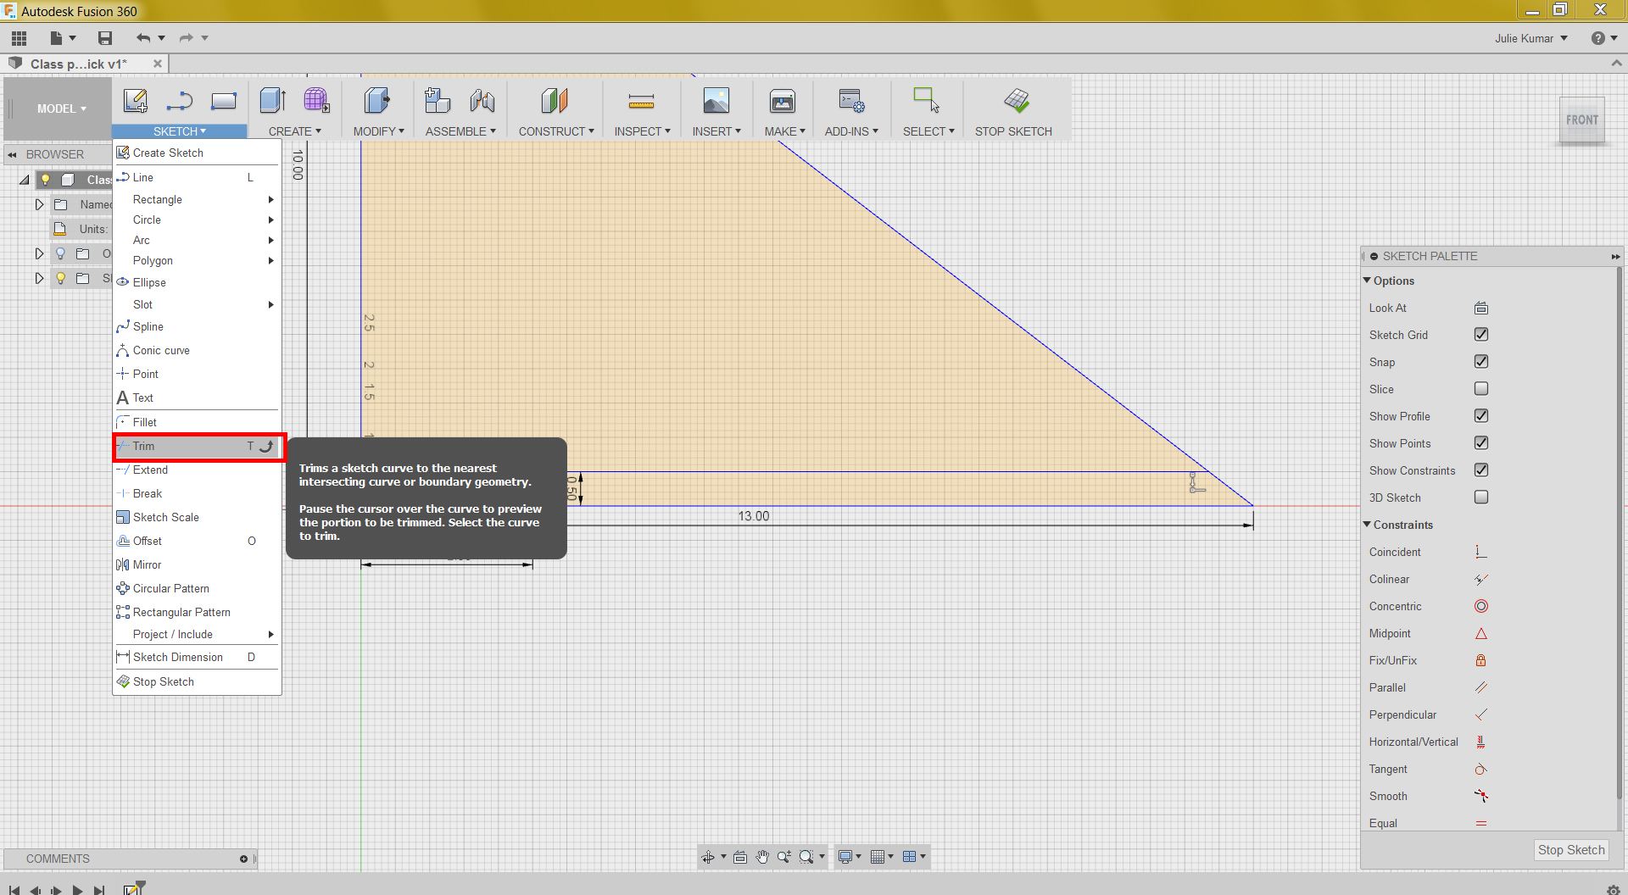Open the MODIFY dropdown menu
Image resolution: width=1628 pixels, height=895 pixels.
378,131
